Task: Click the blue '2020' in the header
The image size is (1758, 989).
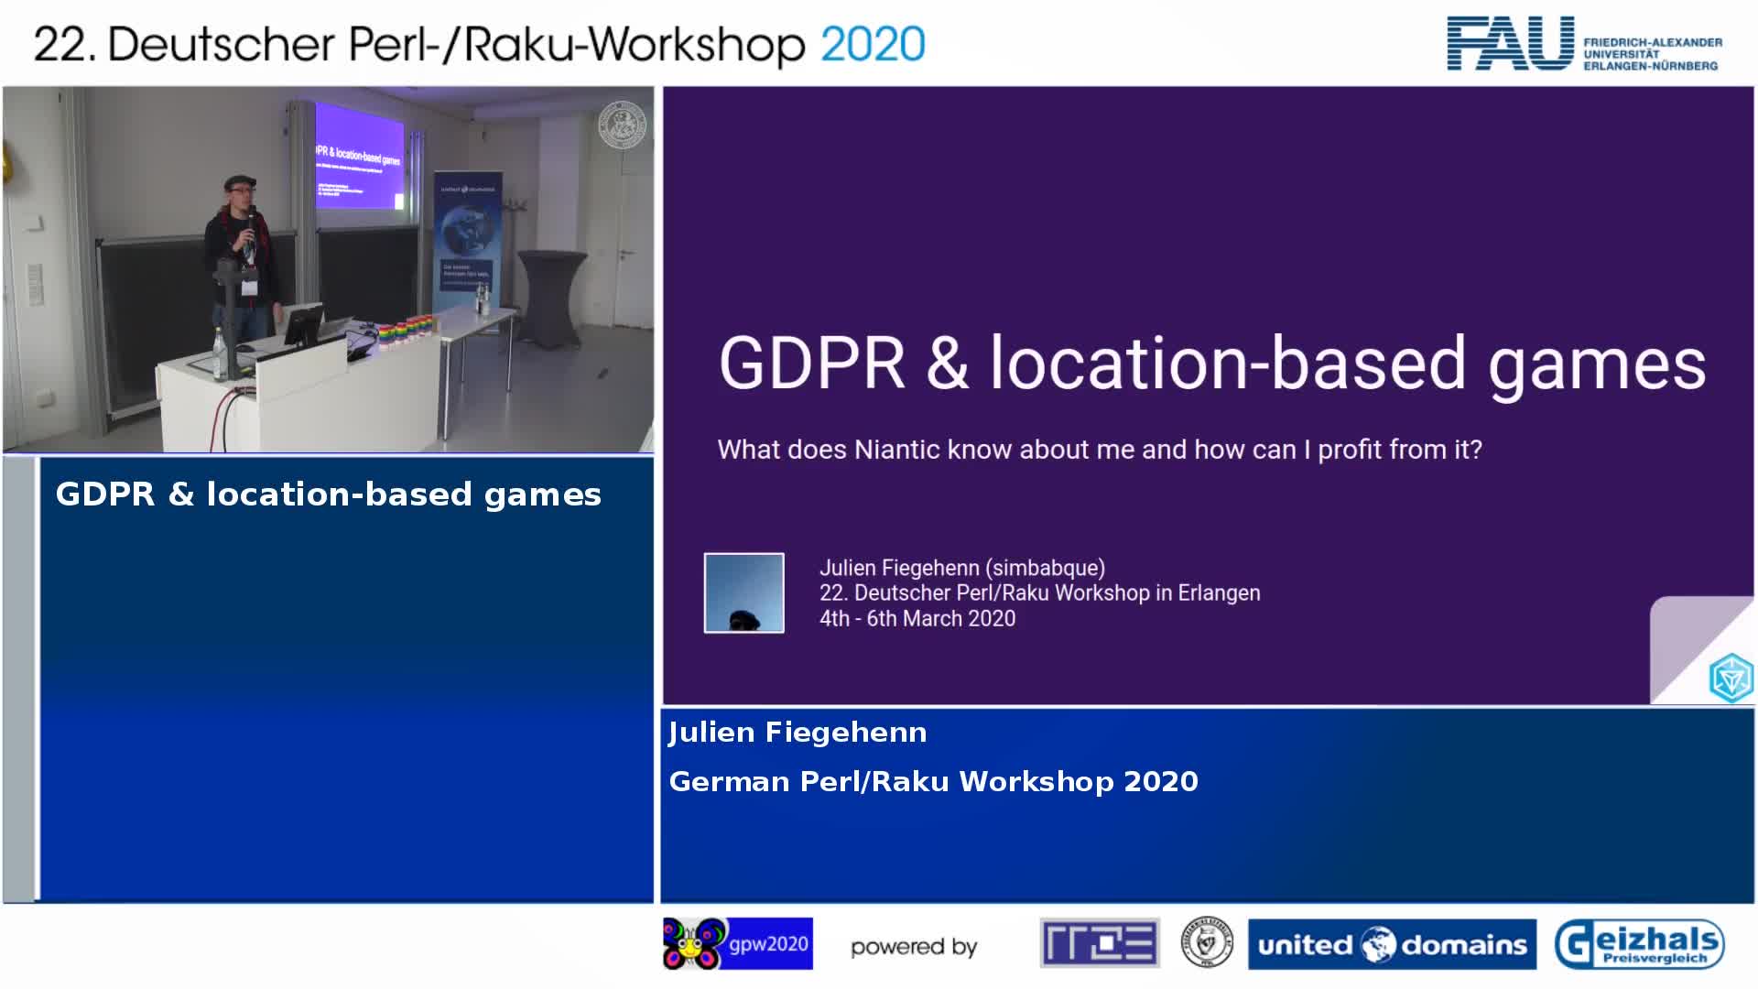Action: [873, 44]
